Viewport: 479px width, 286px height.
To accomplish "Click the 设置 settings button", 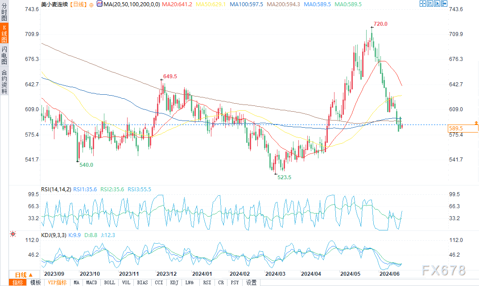I will point(251,282).
